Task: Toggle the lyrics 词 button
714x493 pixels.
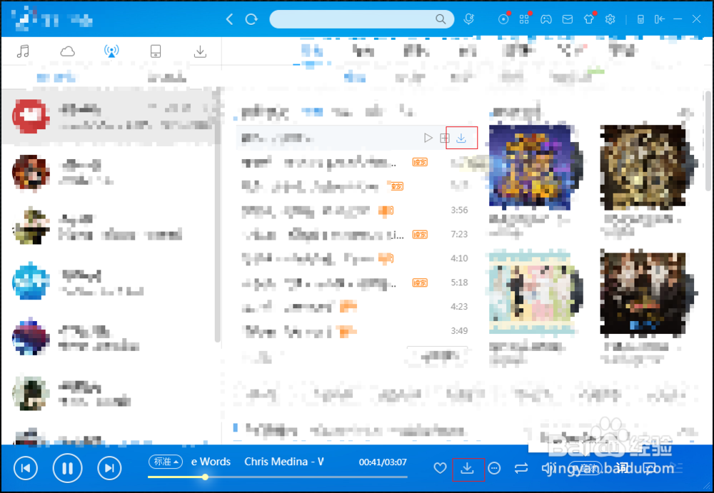Action: (x=622, y=468)
